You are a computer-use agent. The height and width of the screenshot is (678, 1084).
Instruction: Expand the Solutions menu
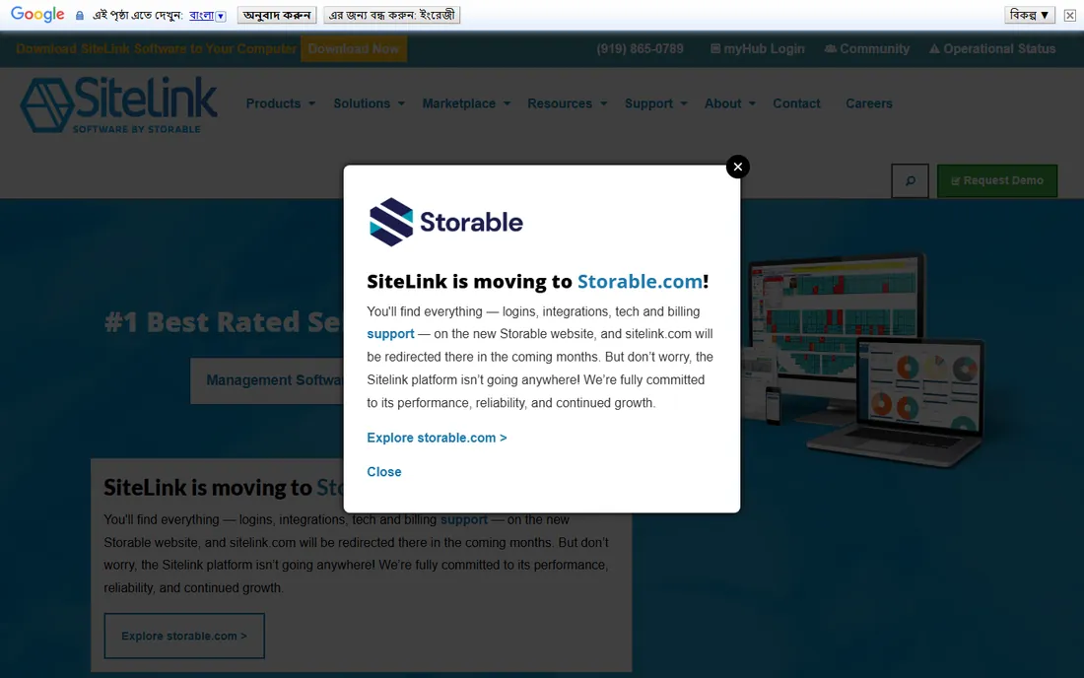click(369, 103)
